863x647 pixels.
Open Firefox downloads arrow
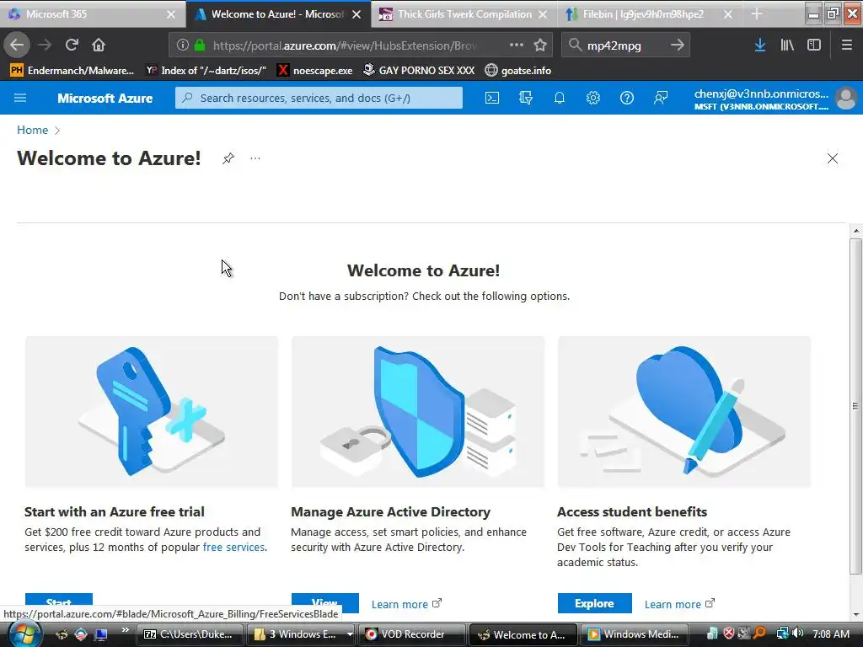click(760, 45)
